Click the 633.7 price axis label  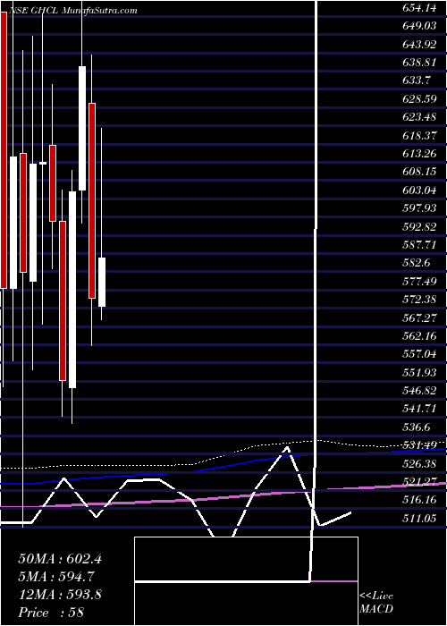tap(417, 80)
